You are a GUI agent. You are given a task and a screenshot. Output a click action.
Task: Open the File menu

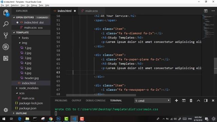tap(2, 5)
